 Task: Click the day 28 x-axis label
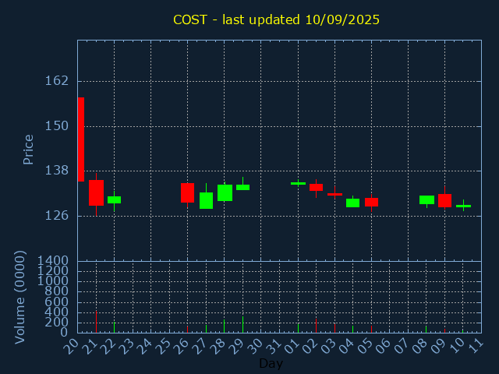pos(218,346)
